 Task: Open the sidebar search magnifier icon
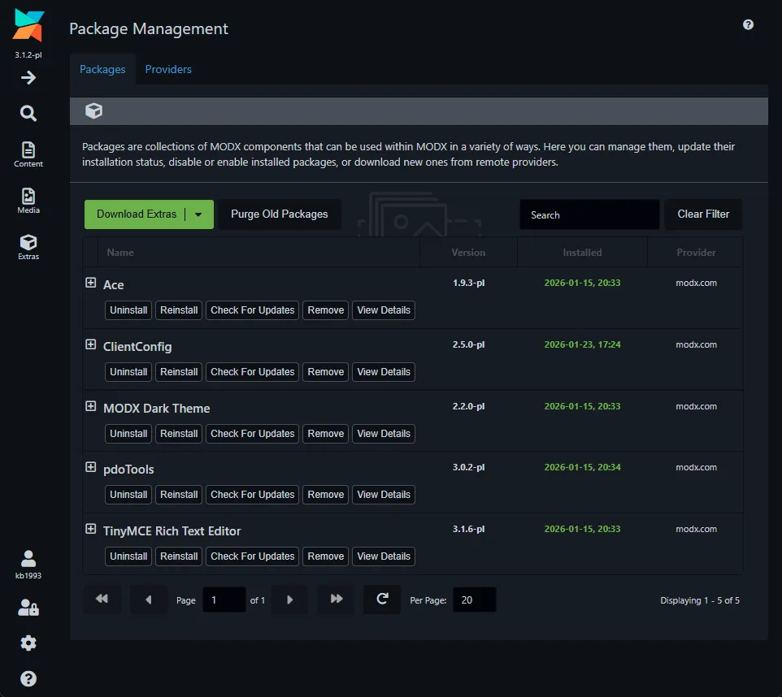(x=28, y=114)
